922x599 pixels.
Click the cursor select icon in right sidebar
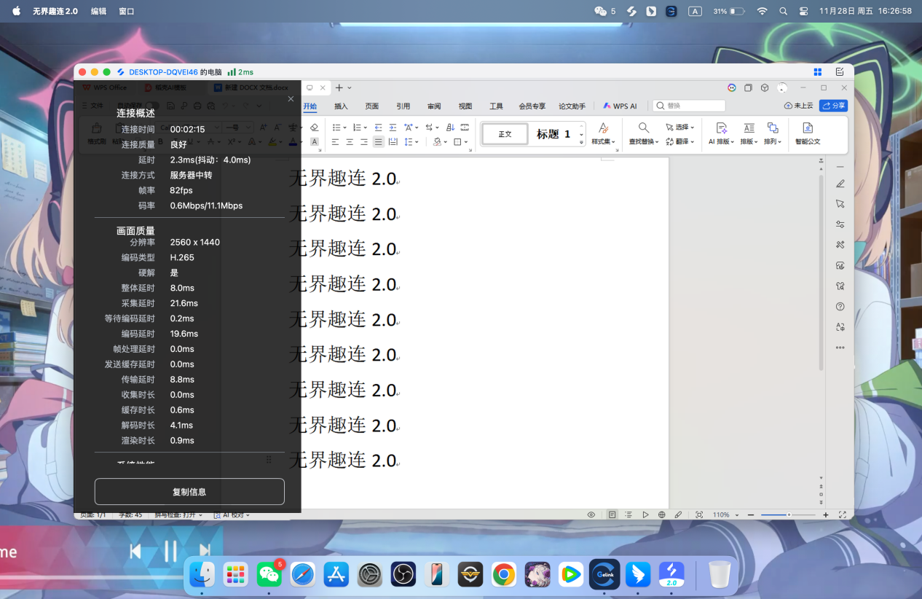pos(840,204)
